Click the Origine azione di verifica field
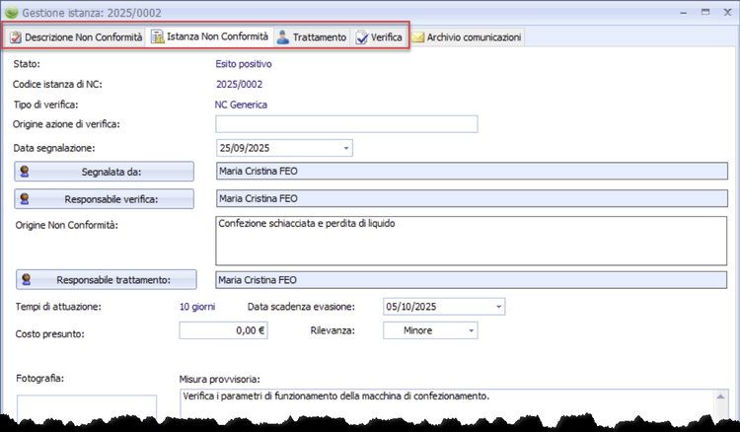The width and height of the screenshot is (740, 432). click(x=345, y=124)
